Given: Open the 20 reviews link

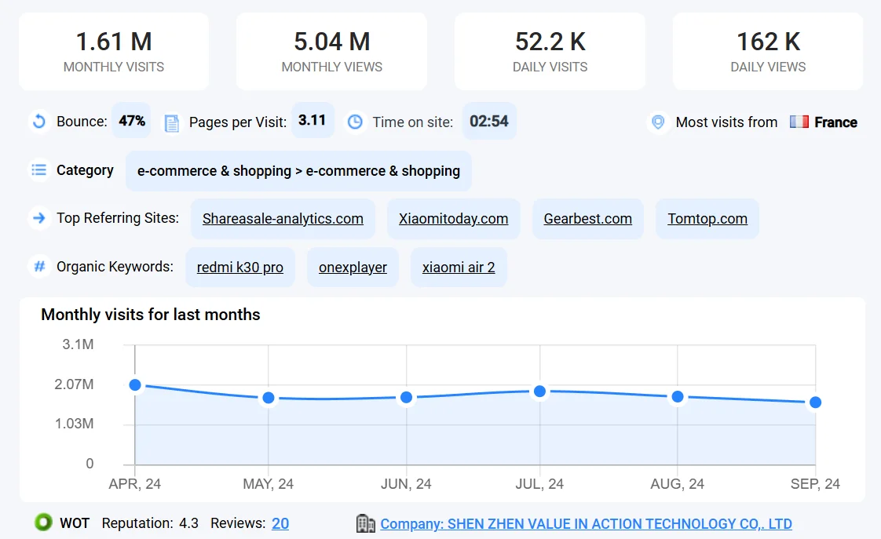Looking at the screenshot, I should point(280,523).
